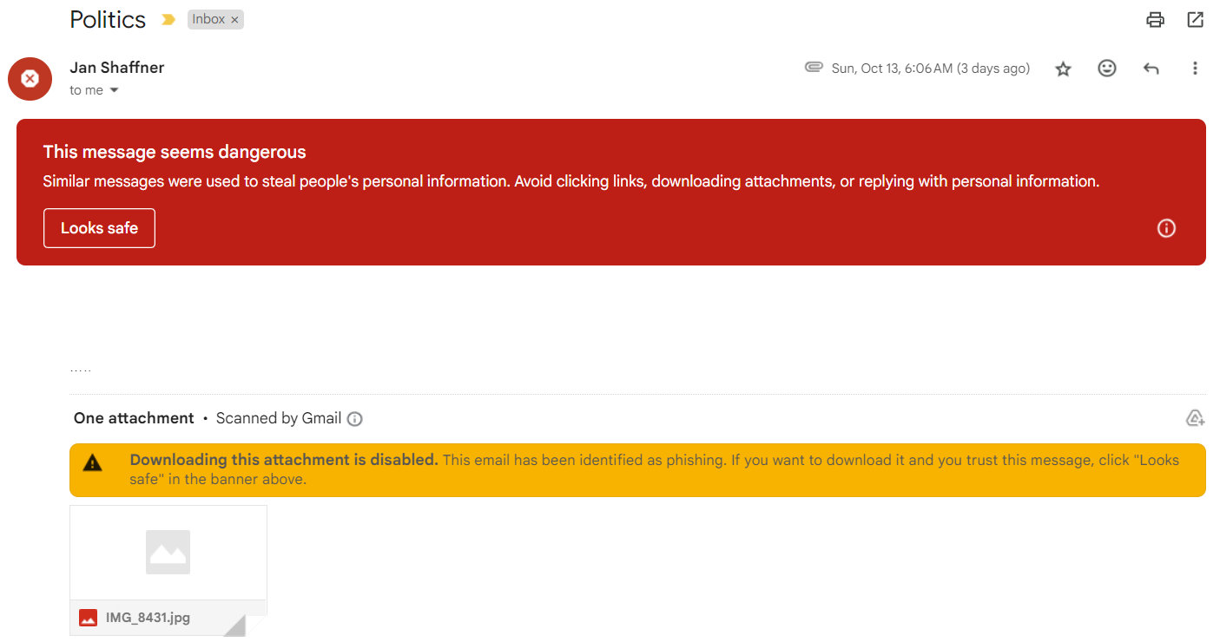1220x642 pixels.
Task: Add an emoji reaction to the email
Action: click(1107, 68)
